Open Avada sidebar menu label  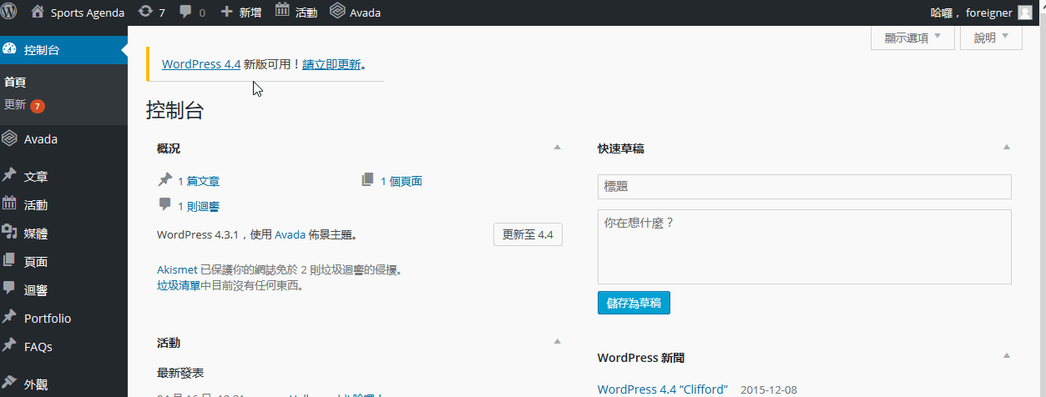click(41, 139)
